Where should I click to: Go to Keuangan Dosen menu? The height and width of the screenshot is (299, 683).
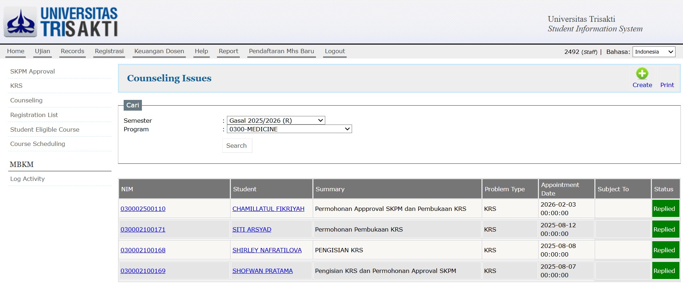[159, 51]
